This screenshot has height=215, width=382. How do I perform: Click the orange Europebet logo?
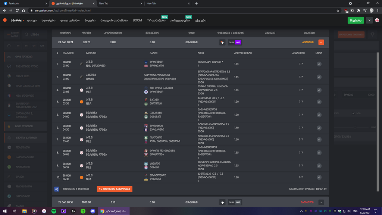(x=5, y=20)
